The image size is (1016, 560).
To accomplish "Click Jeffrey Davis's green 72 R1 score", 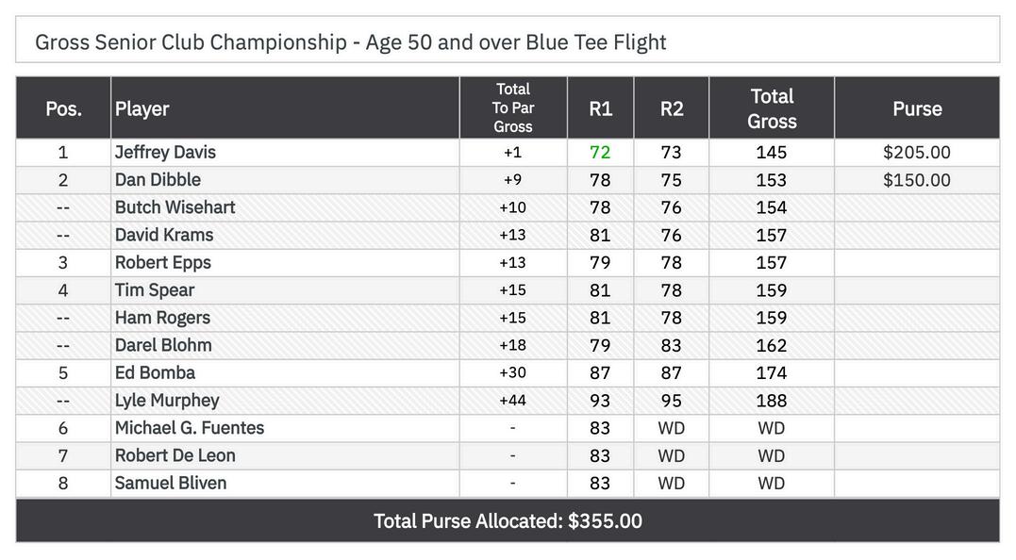I will click(600, 152).
